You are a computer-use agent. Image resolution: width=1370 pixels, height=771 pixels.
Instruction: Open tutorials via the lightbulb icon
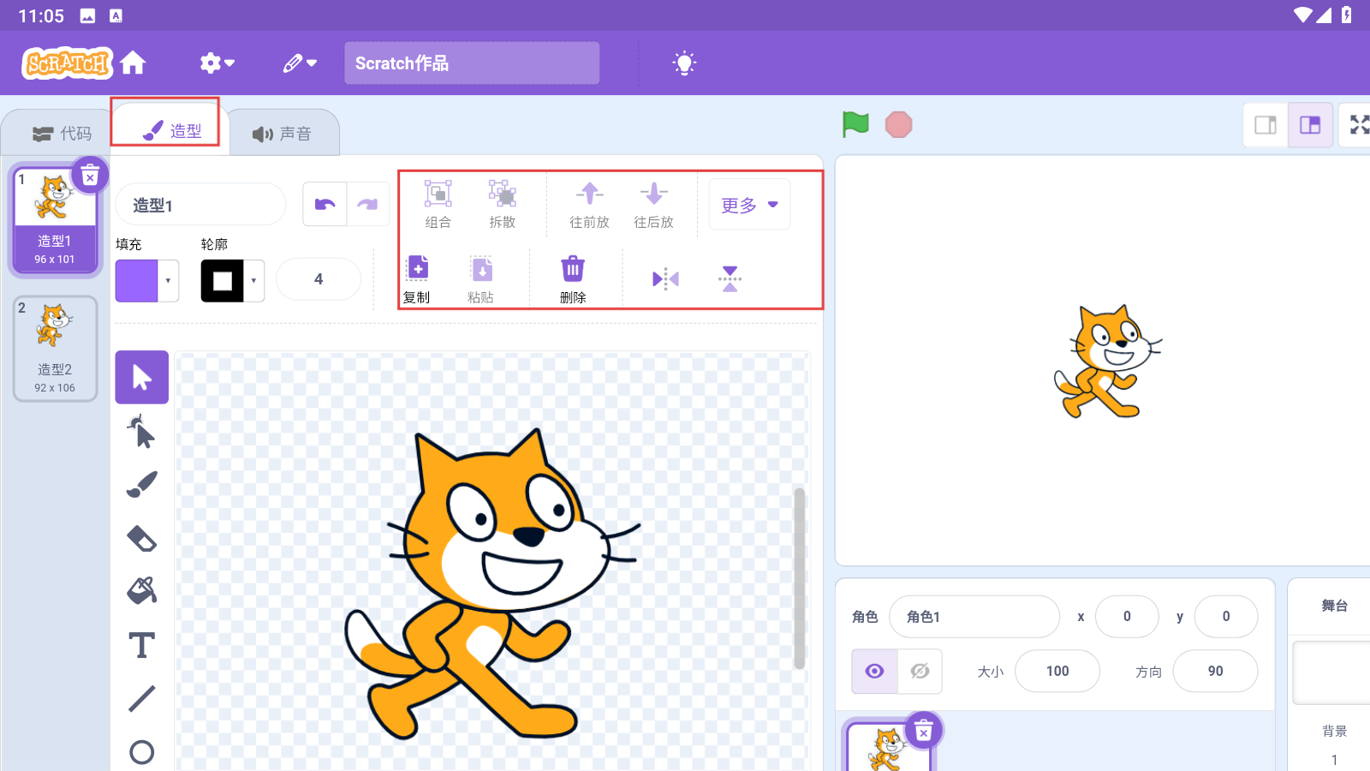(x=684, y=63)
